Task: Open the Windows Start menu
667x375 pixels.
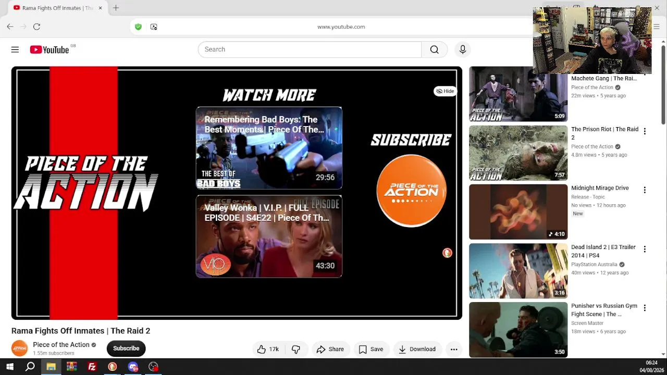Action: [10, 367]
